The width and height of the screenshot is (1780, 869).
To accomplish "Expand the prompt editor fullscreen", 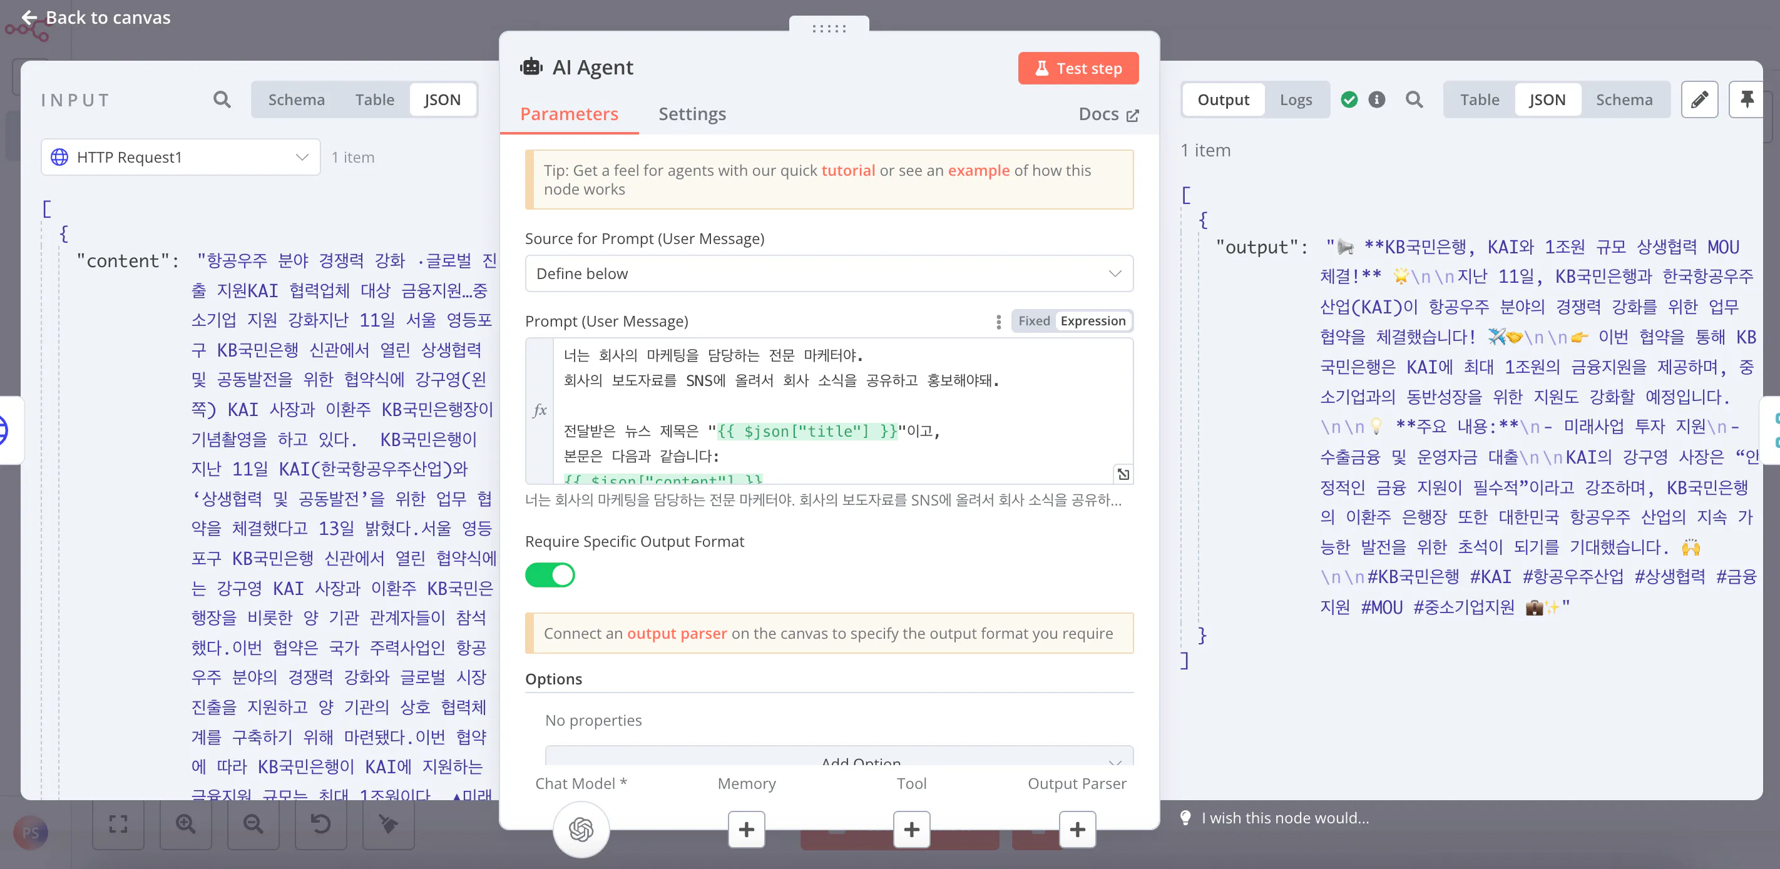I will pyautogui.click(x=1123, y=474).
